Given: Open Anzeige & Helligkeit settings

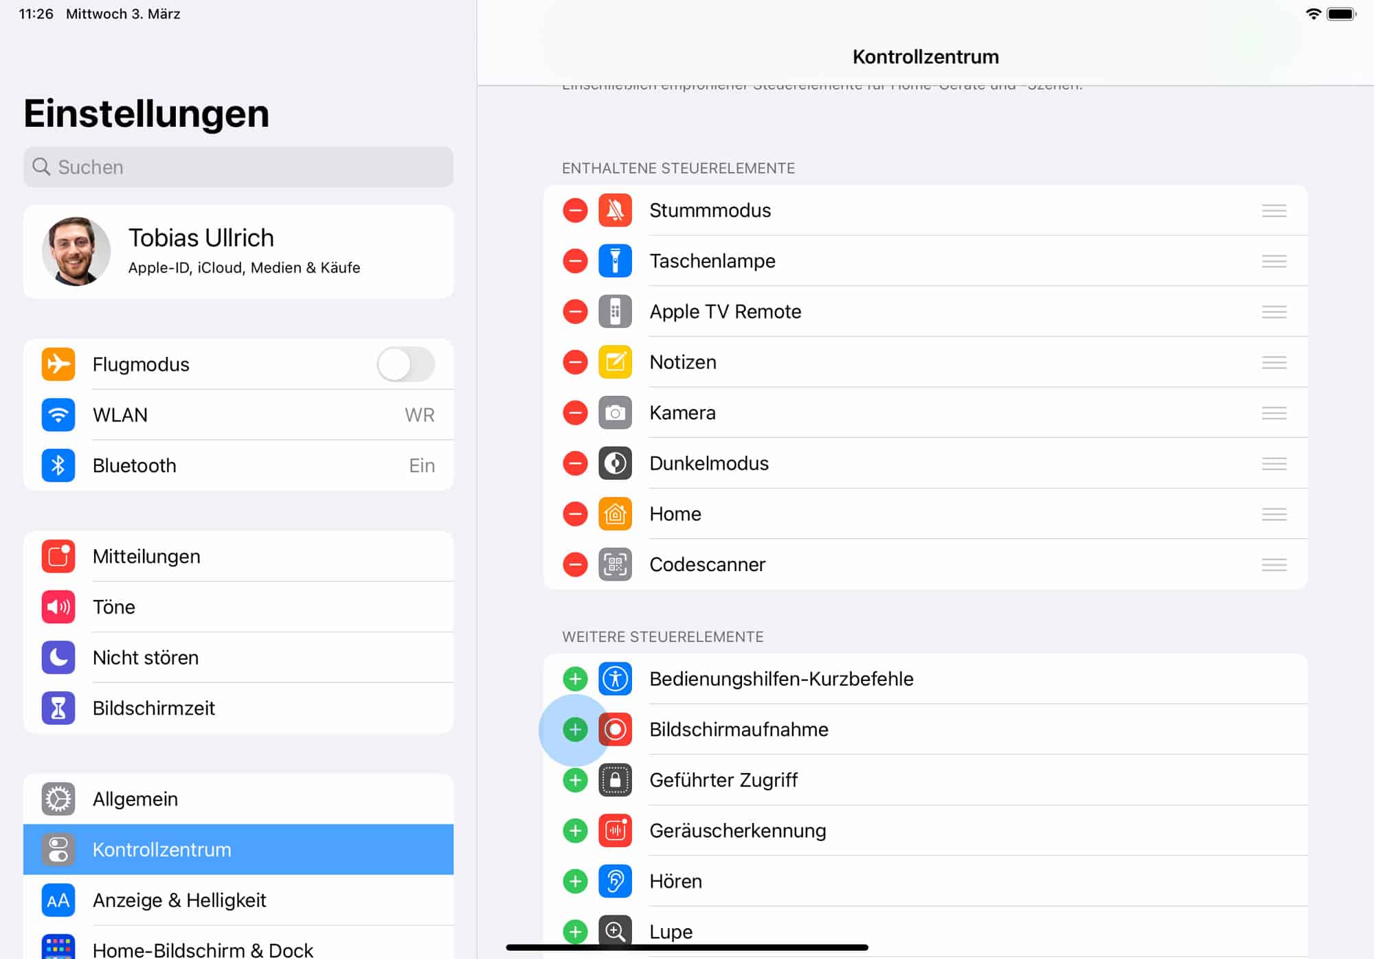Looking at the screenshot, I should pos(238,900).
